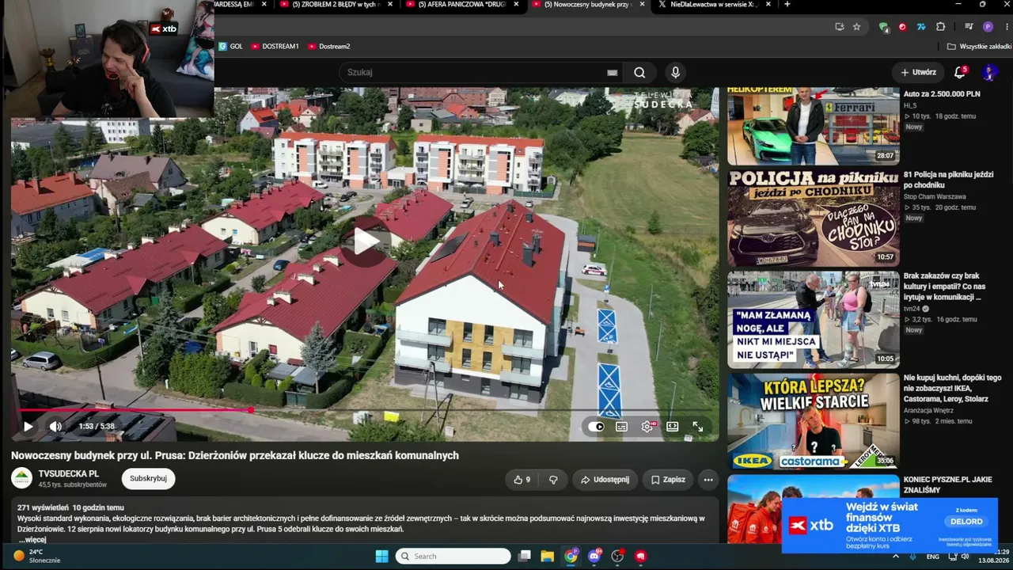1013x570 pixels.
Task: Open the 'Mam złamaną nogę' video thumbnail
Action: tap(814, 320)
